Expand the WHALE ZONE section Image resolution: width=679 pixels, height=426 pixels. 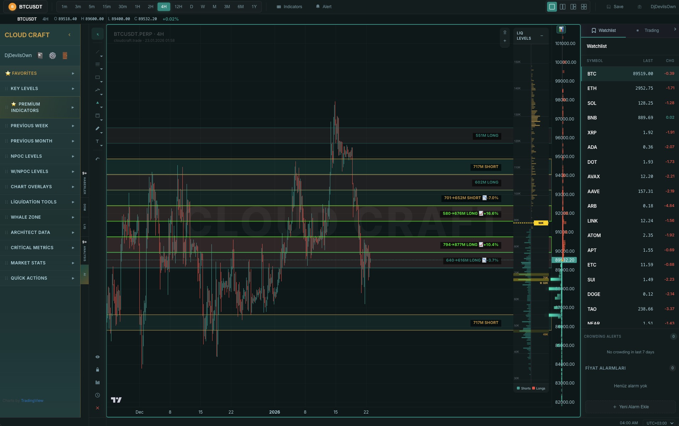click(x=40, y=217)
